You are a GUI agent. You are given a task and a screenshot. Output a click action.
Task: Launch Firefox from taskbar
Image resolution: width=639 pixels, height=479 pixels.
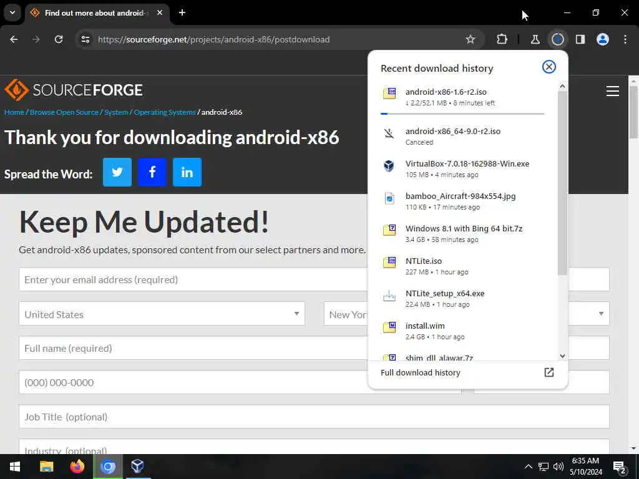(77, 467)
